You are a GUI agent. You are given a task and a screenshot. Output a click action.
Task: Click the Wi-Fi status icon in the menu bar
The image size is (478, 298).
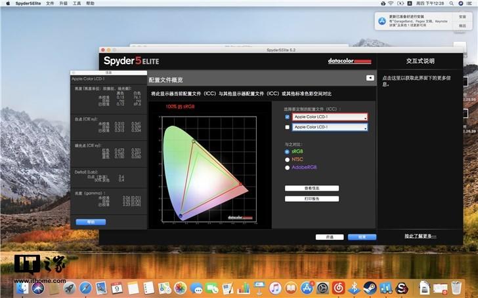[391, 3]
